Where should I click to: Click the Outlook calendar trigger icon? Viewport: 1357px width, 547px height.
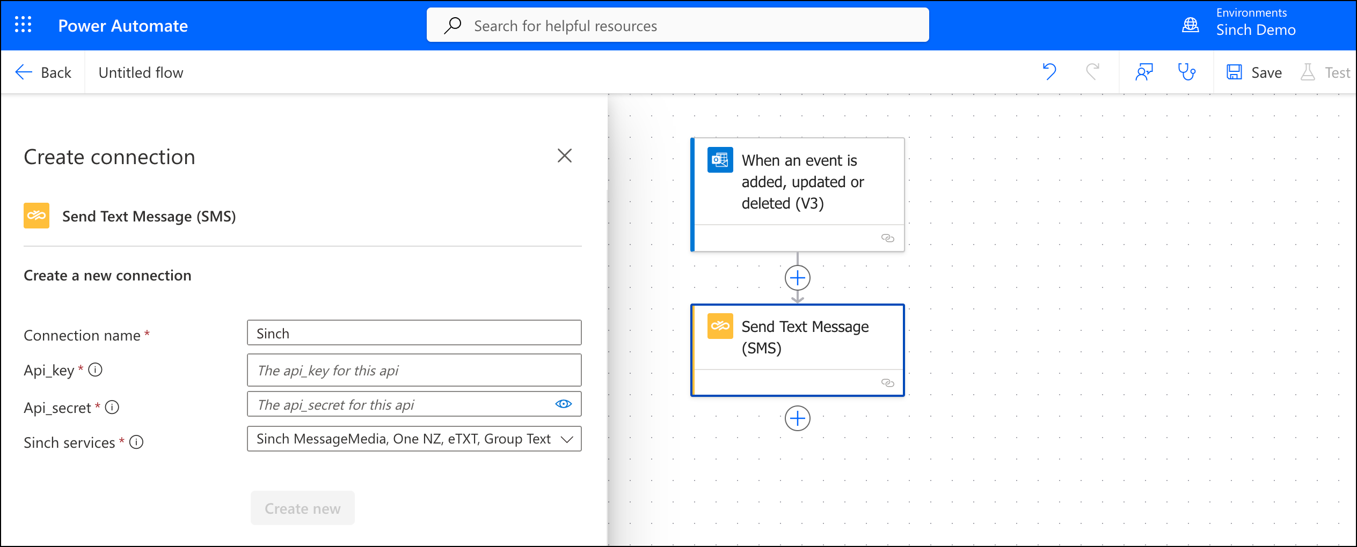point(720,159)
